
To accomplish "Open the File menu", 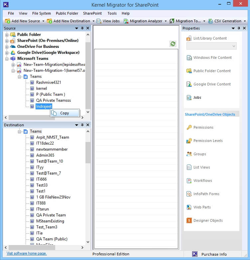I will (11, 13).
